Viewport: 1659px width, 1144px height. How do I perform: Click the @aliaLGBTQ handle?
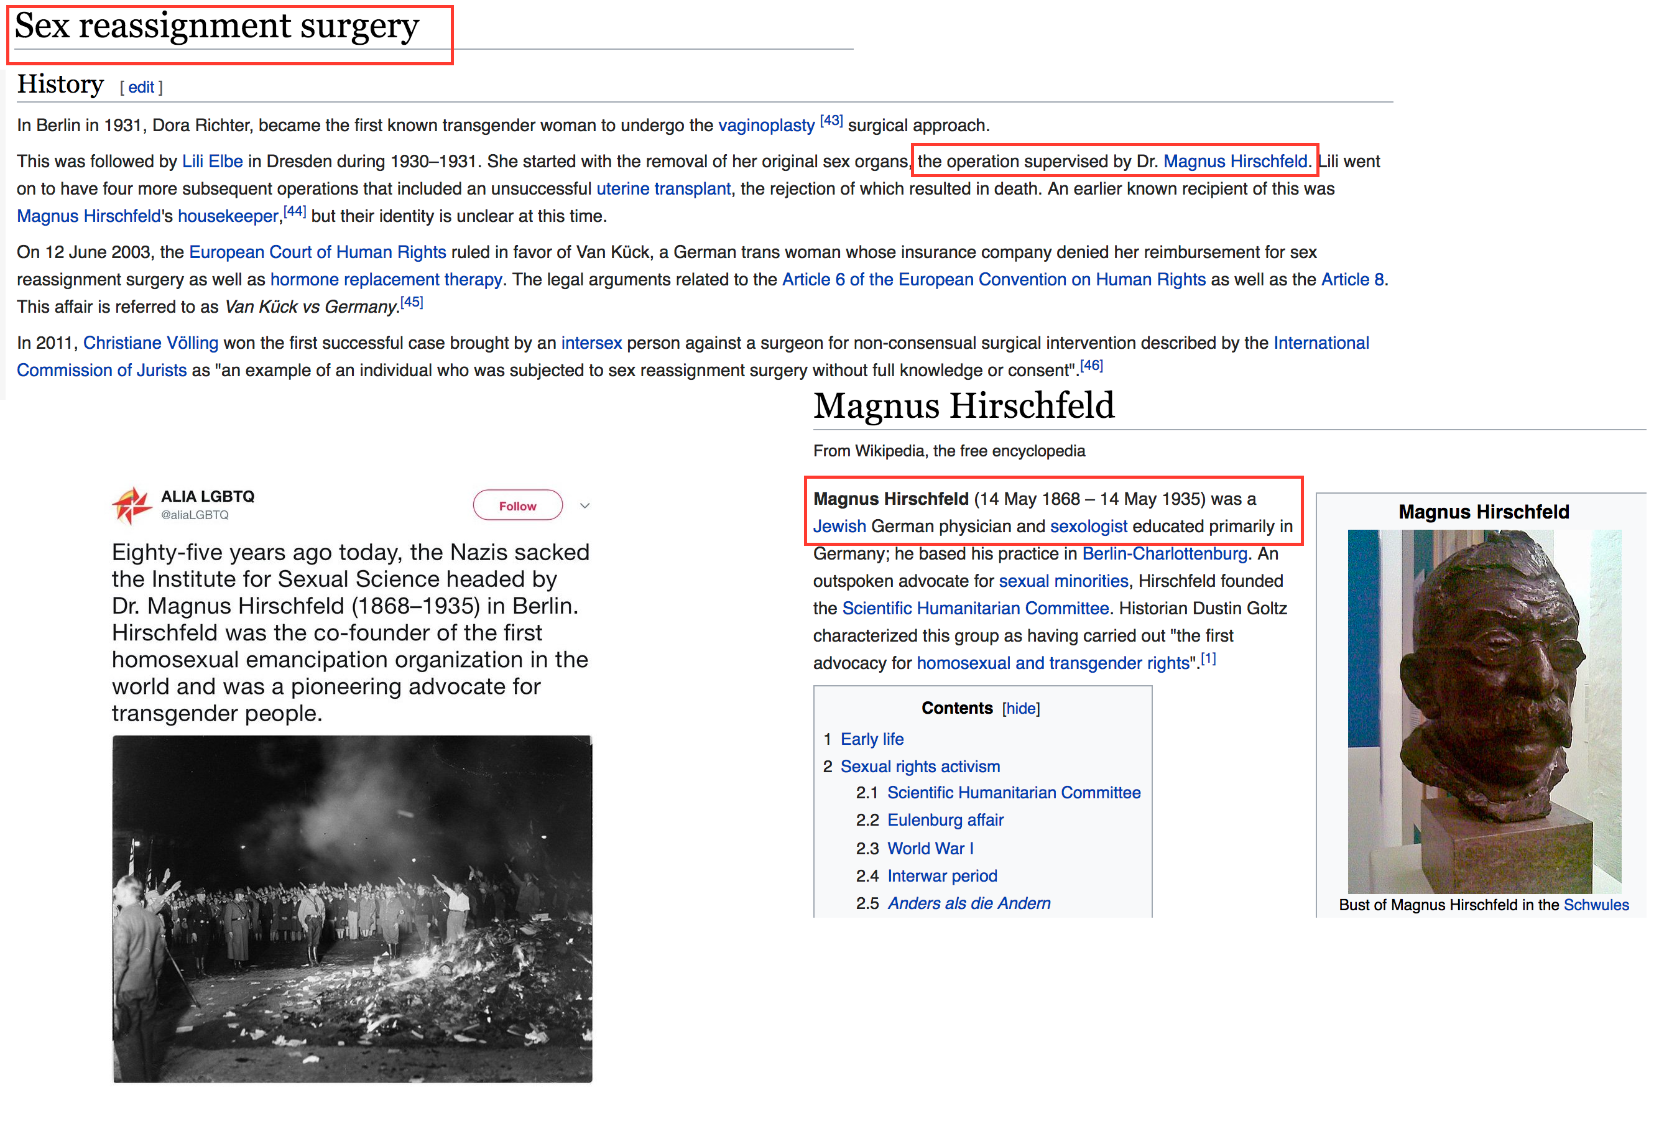[194, 515]
